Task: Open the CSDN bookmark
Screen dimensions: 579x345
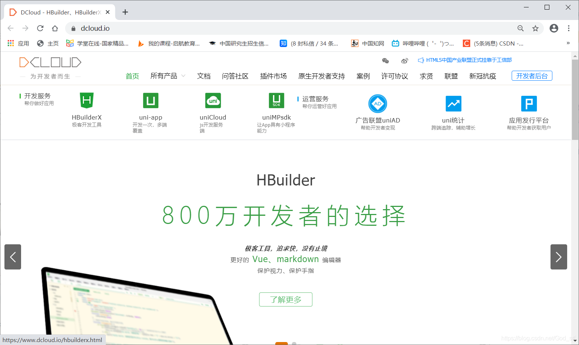Action: click(x=493, y=43)
